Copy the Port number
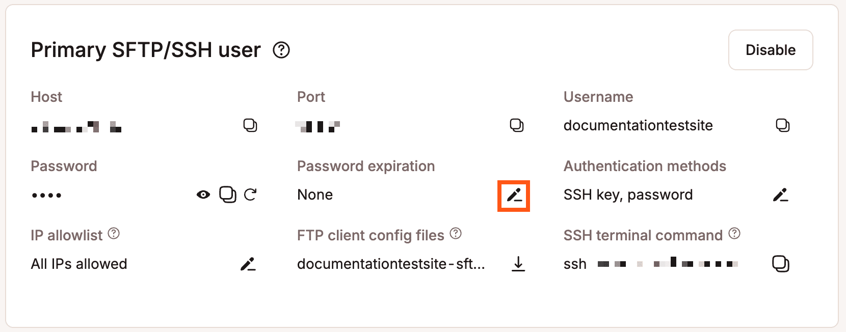 click(516, 125)
